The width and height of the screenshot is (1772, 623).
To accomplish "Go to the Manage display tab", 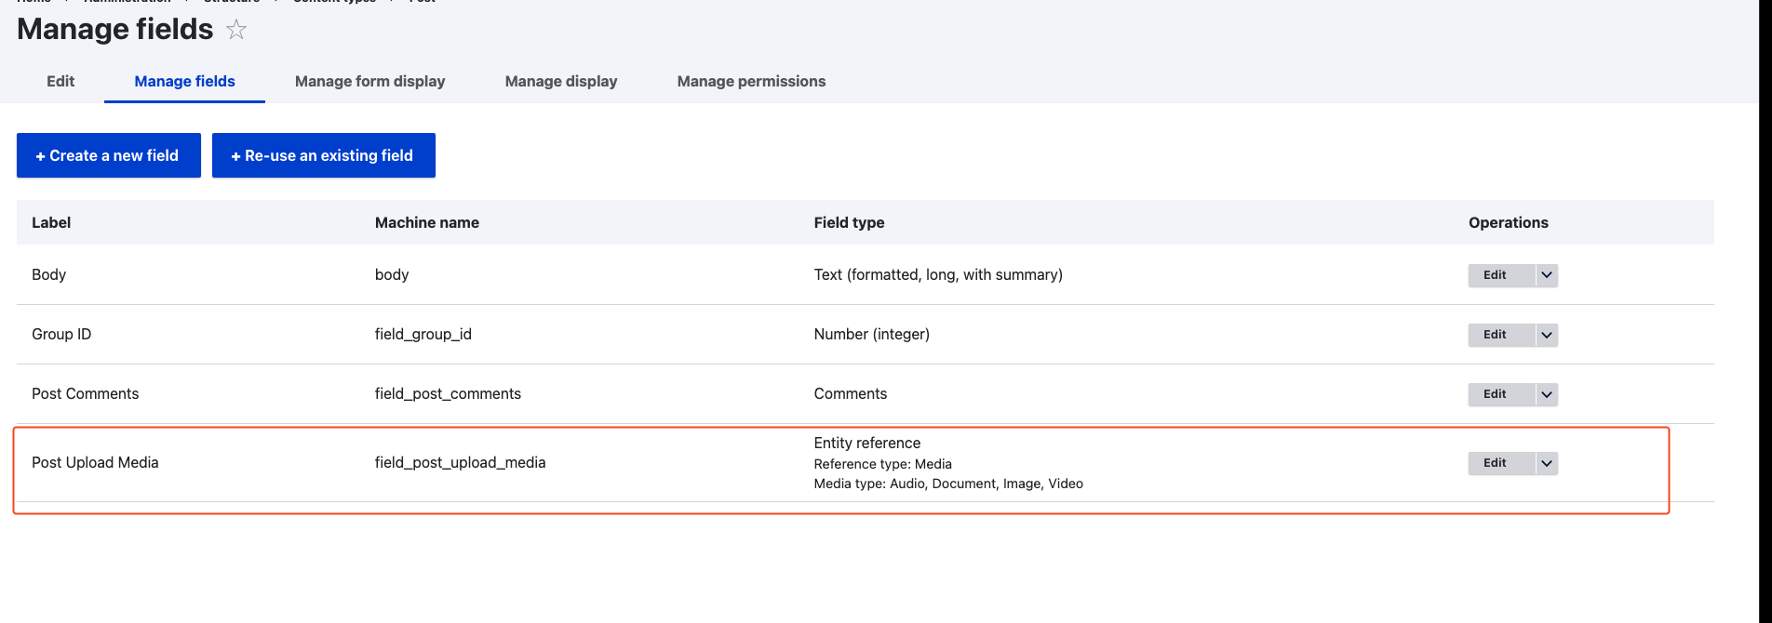I will coord(561,81).
